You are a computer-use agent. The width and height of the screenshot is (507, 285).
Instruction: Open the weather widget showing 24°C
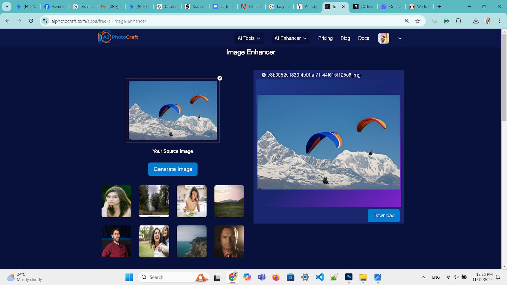click(24, 277)
